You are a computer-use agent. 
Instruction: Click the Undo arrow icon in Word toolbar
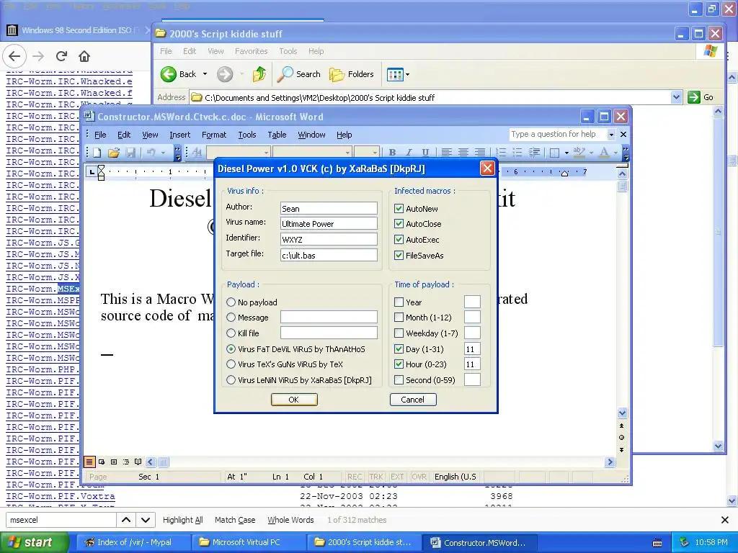[151, 153]
